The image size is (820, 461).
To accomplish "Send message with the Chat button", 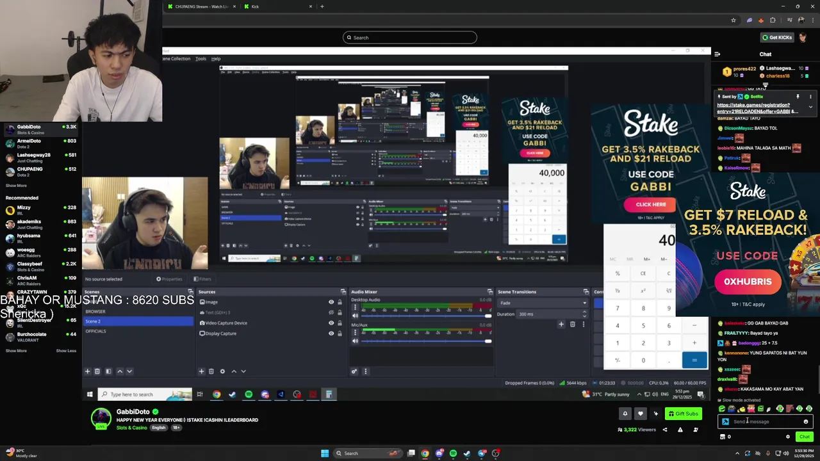I will pos(805,437).
